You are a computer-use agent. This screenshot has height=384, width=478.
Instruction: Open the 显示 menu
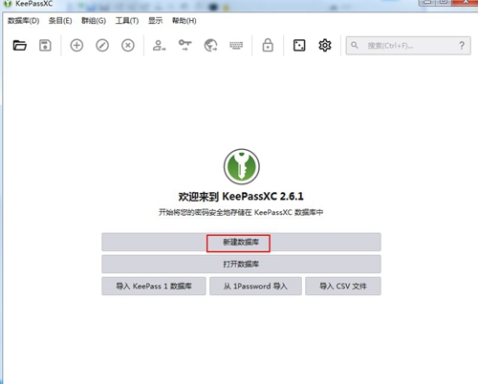point(156,21)
